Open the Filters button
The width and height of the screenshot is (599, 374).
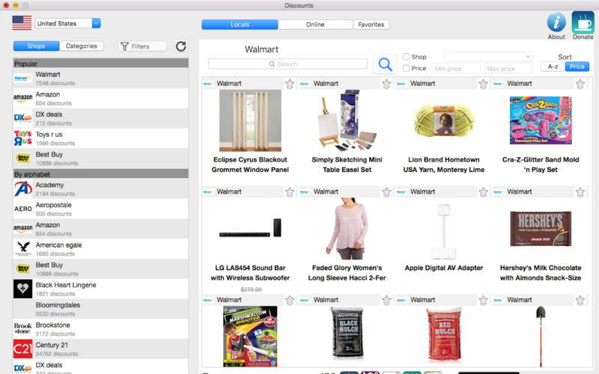[142, 46]
